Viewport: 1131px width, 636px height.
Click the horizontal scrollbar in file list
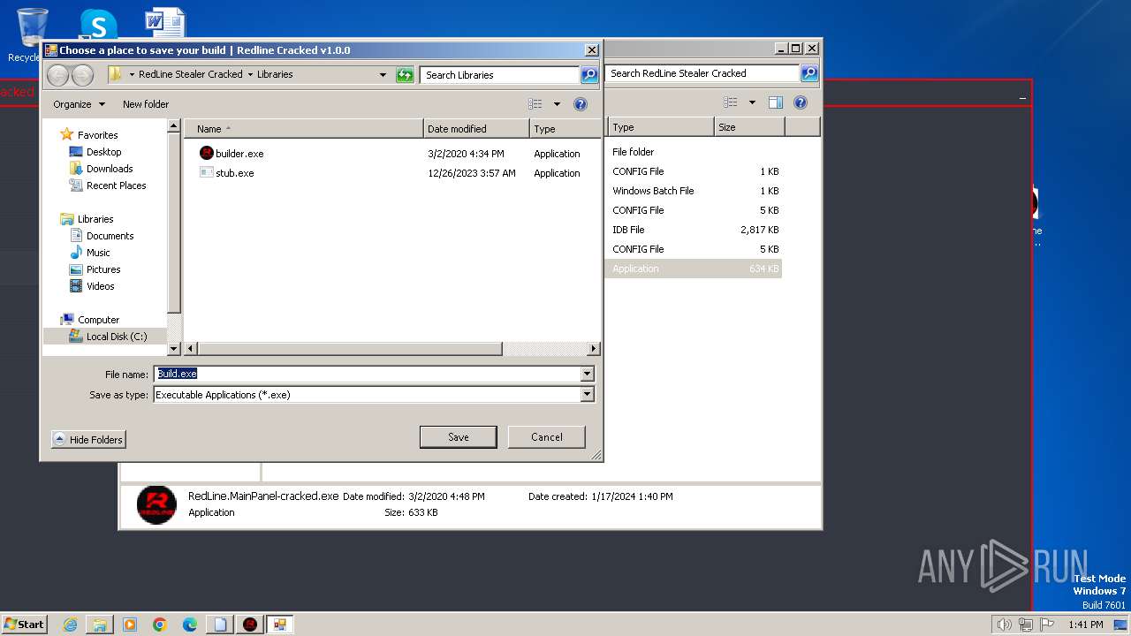(351, 349)
